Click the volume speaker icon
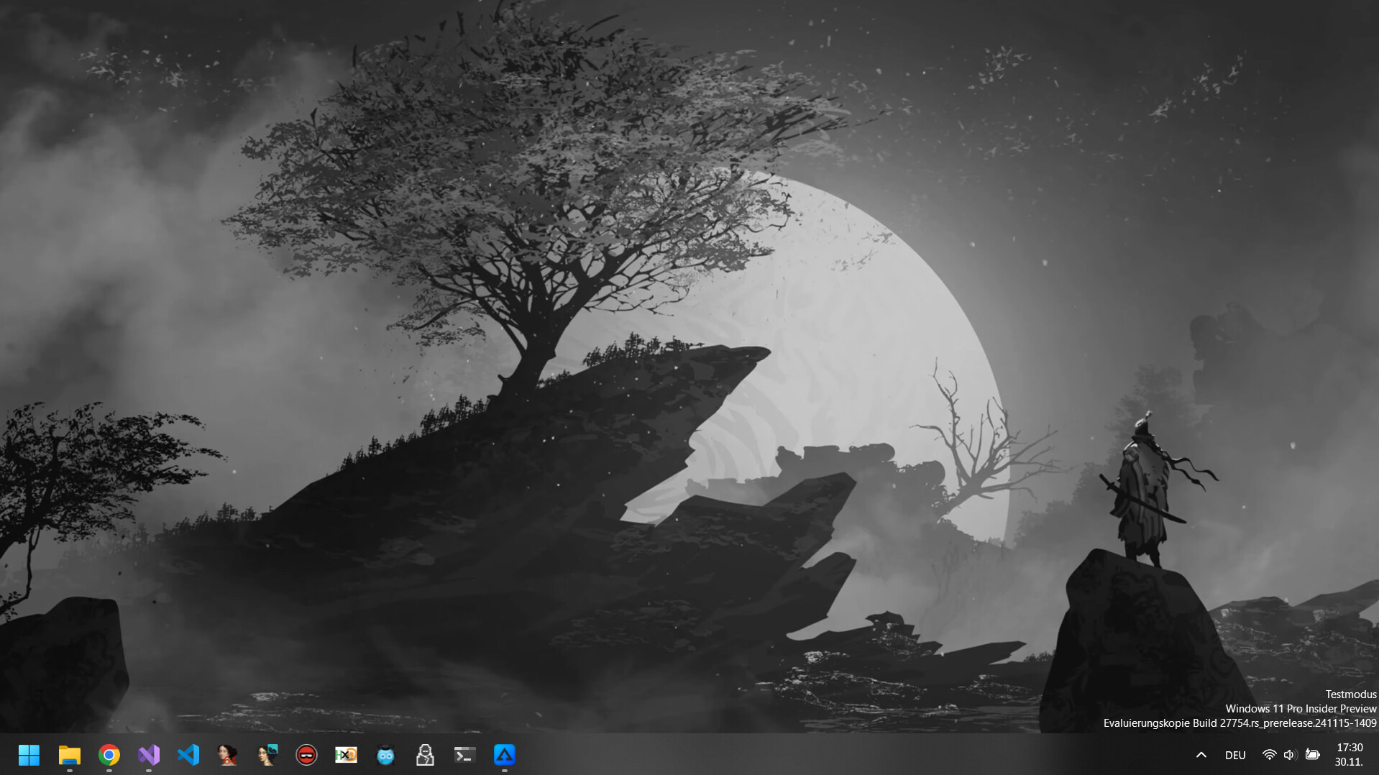The width and height of the screenshot is (1379, 775). coord(1288,755)
